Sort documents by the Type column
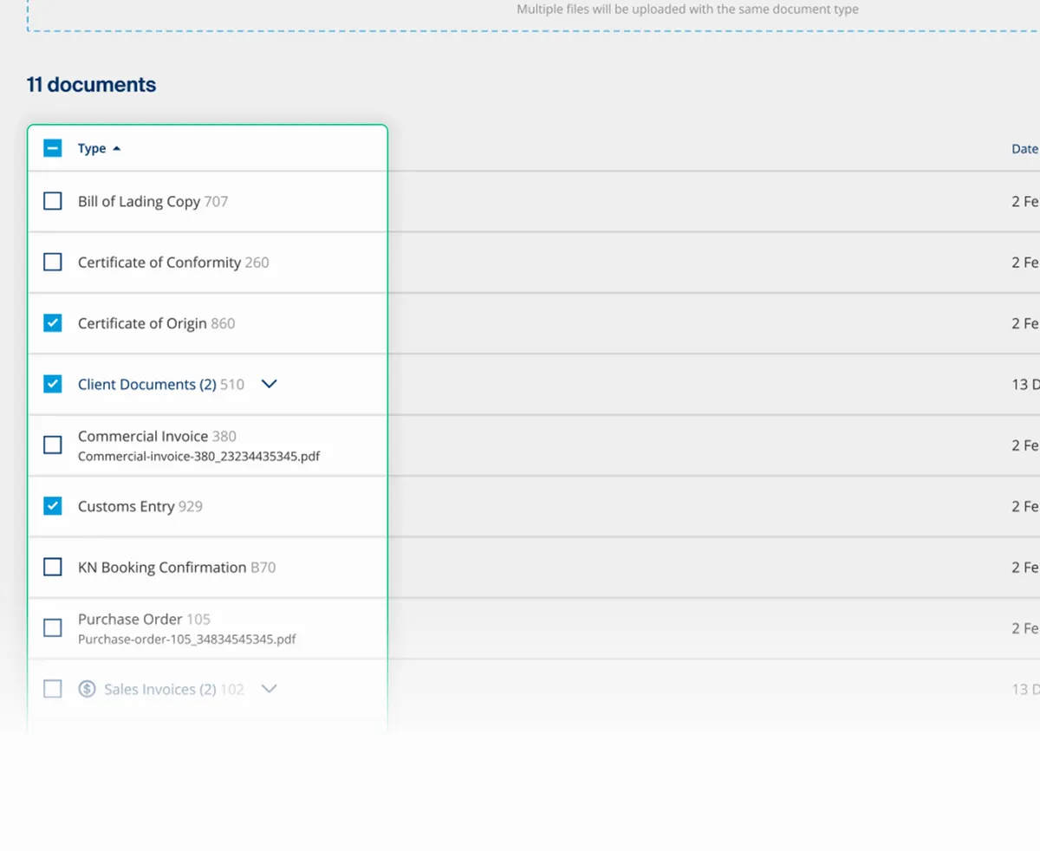The height and width of the screenshot is (851, 1040). coord(92,147)
